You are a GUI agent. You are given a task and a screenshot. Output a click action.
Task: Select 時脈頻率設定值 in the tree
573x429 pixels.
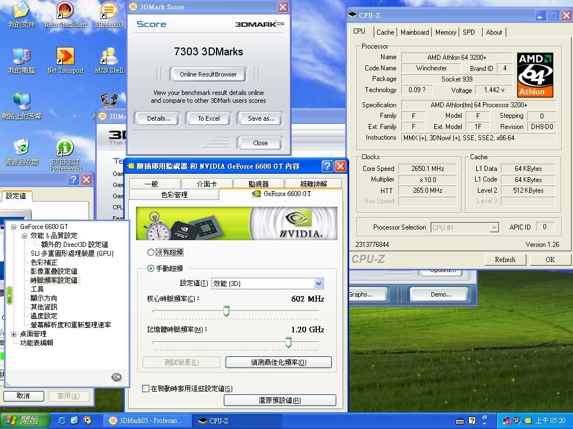54,280
